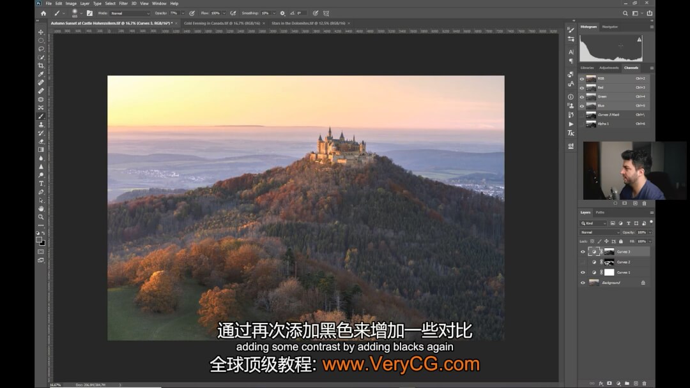Click the Curves 1 layer mask thumbnail
The image size is (690, 388).
pos(609,272)
